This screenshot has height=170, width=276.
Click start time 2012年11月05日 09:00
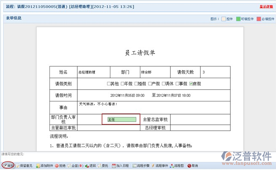coord(127,96)
